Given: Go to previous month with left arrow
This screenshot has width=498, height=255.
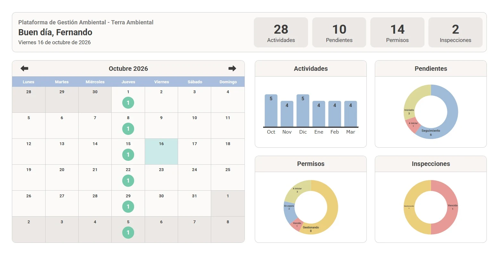Looking at the screenshot, I should click(x=24, y=68).
